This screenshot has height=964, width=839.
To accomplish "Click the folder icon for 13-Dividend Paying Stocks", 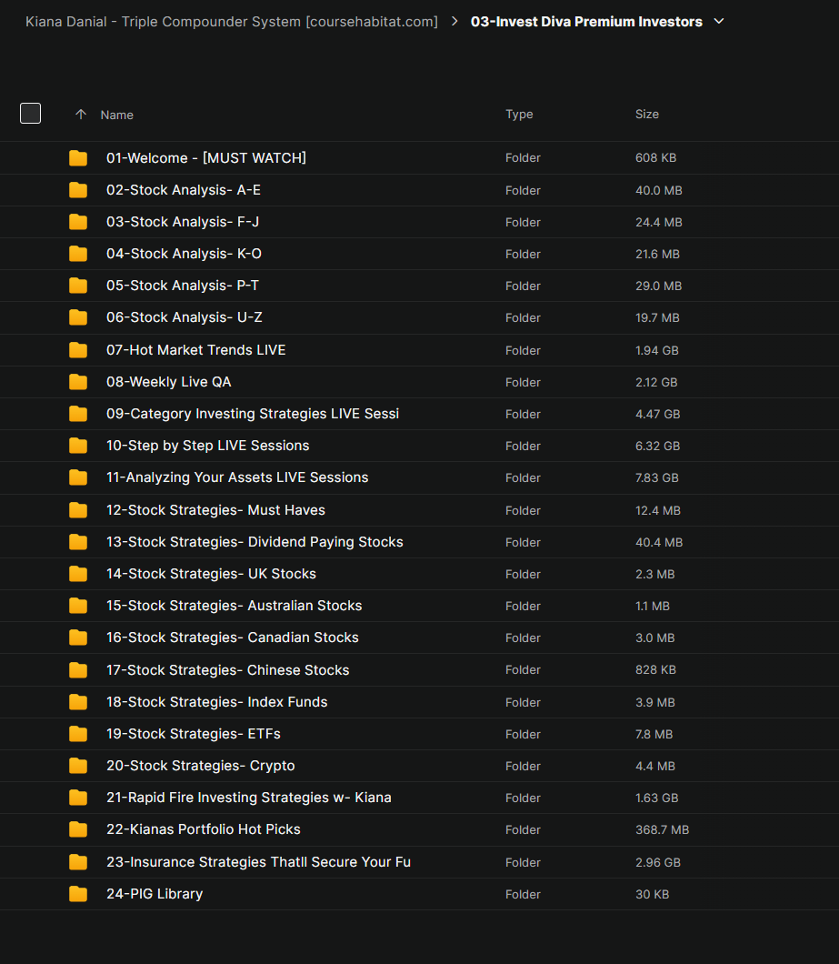I will pyautogui.click(x=78, y=542).
